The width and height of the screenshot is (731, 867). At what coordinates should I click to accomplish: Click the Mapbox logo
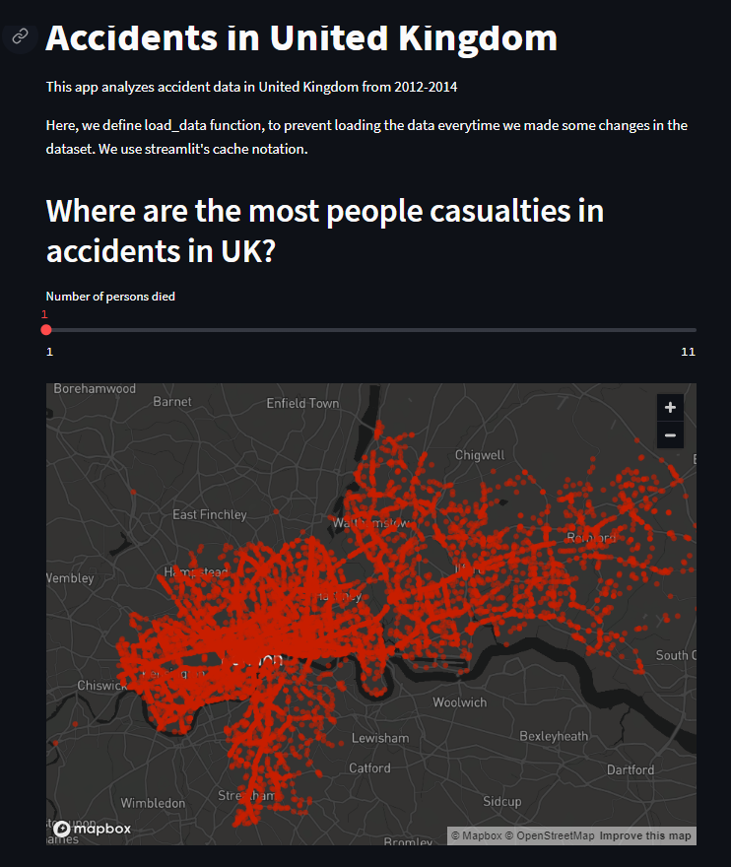[93, 829]
